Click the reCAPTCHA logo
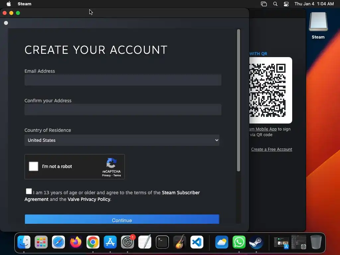The width and height of the screenshot is (340, 255). pyautogui.click(x=112, y=163)
